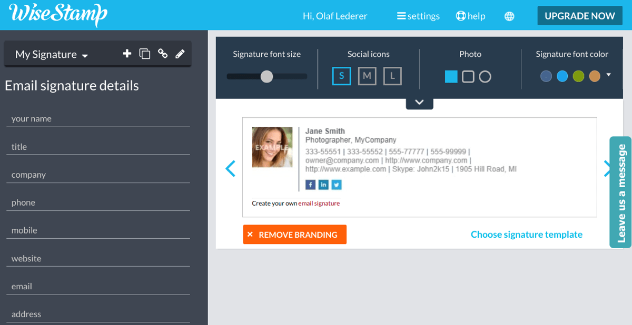This screenshot has width=632, height=325.
Task: Go to previous signature template arrow
Action: (230, 168)
